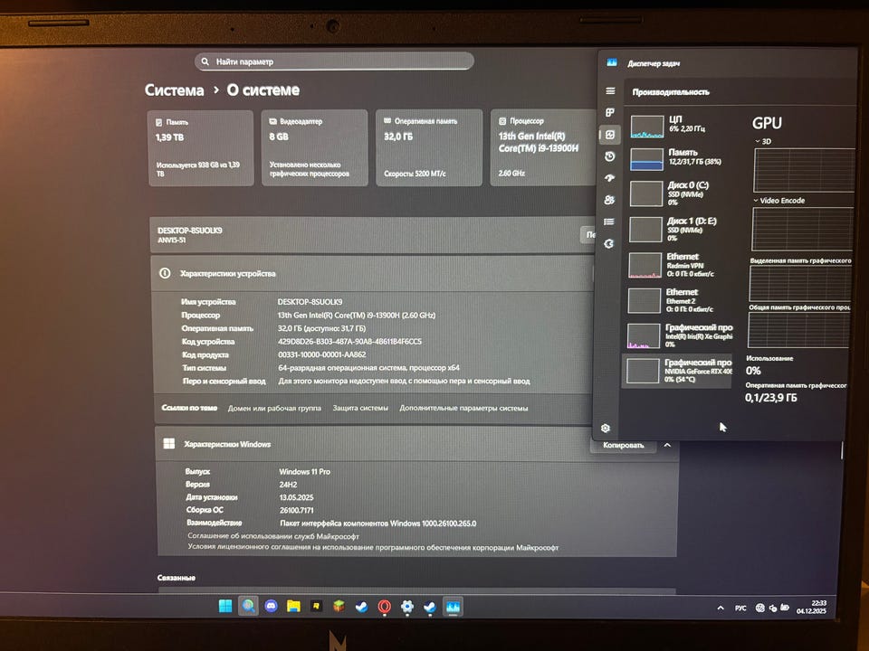Show hidden system tray icons
This screenshot has width=869, height=651.
pos(721,608)
